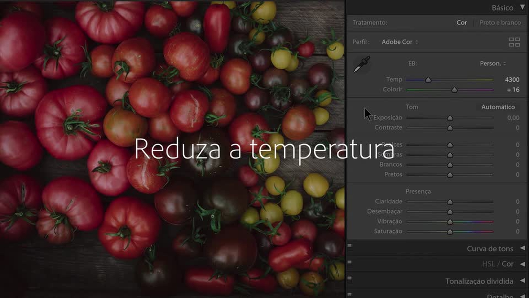
Task: Open the Person. white balance dropdown
Action: click(x=493, y=63)
